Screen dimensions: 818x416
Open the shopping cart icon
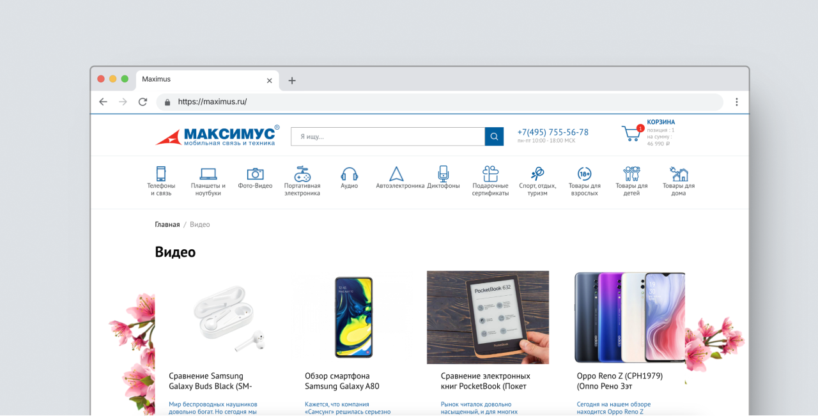(631, 133)
